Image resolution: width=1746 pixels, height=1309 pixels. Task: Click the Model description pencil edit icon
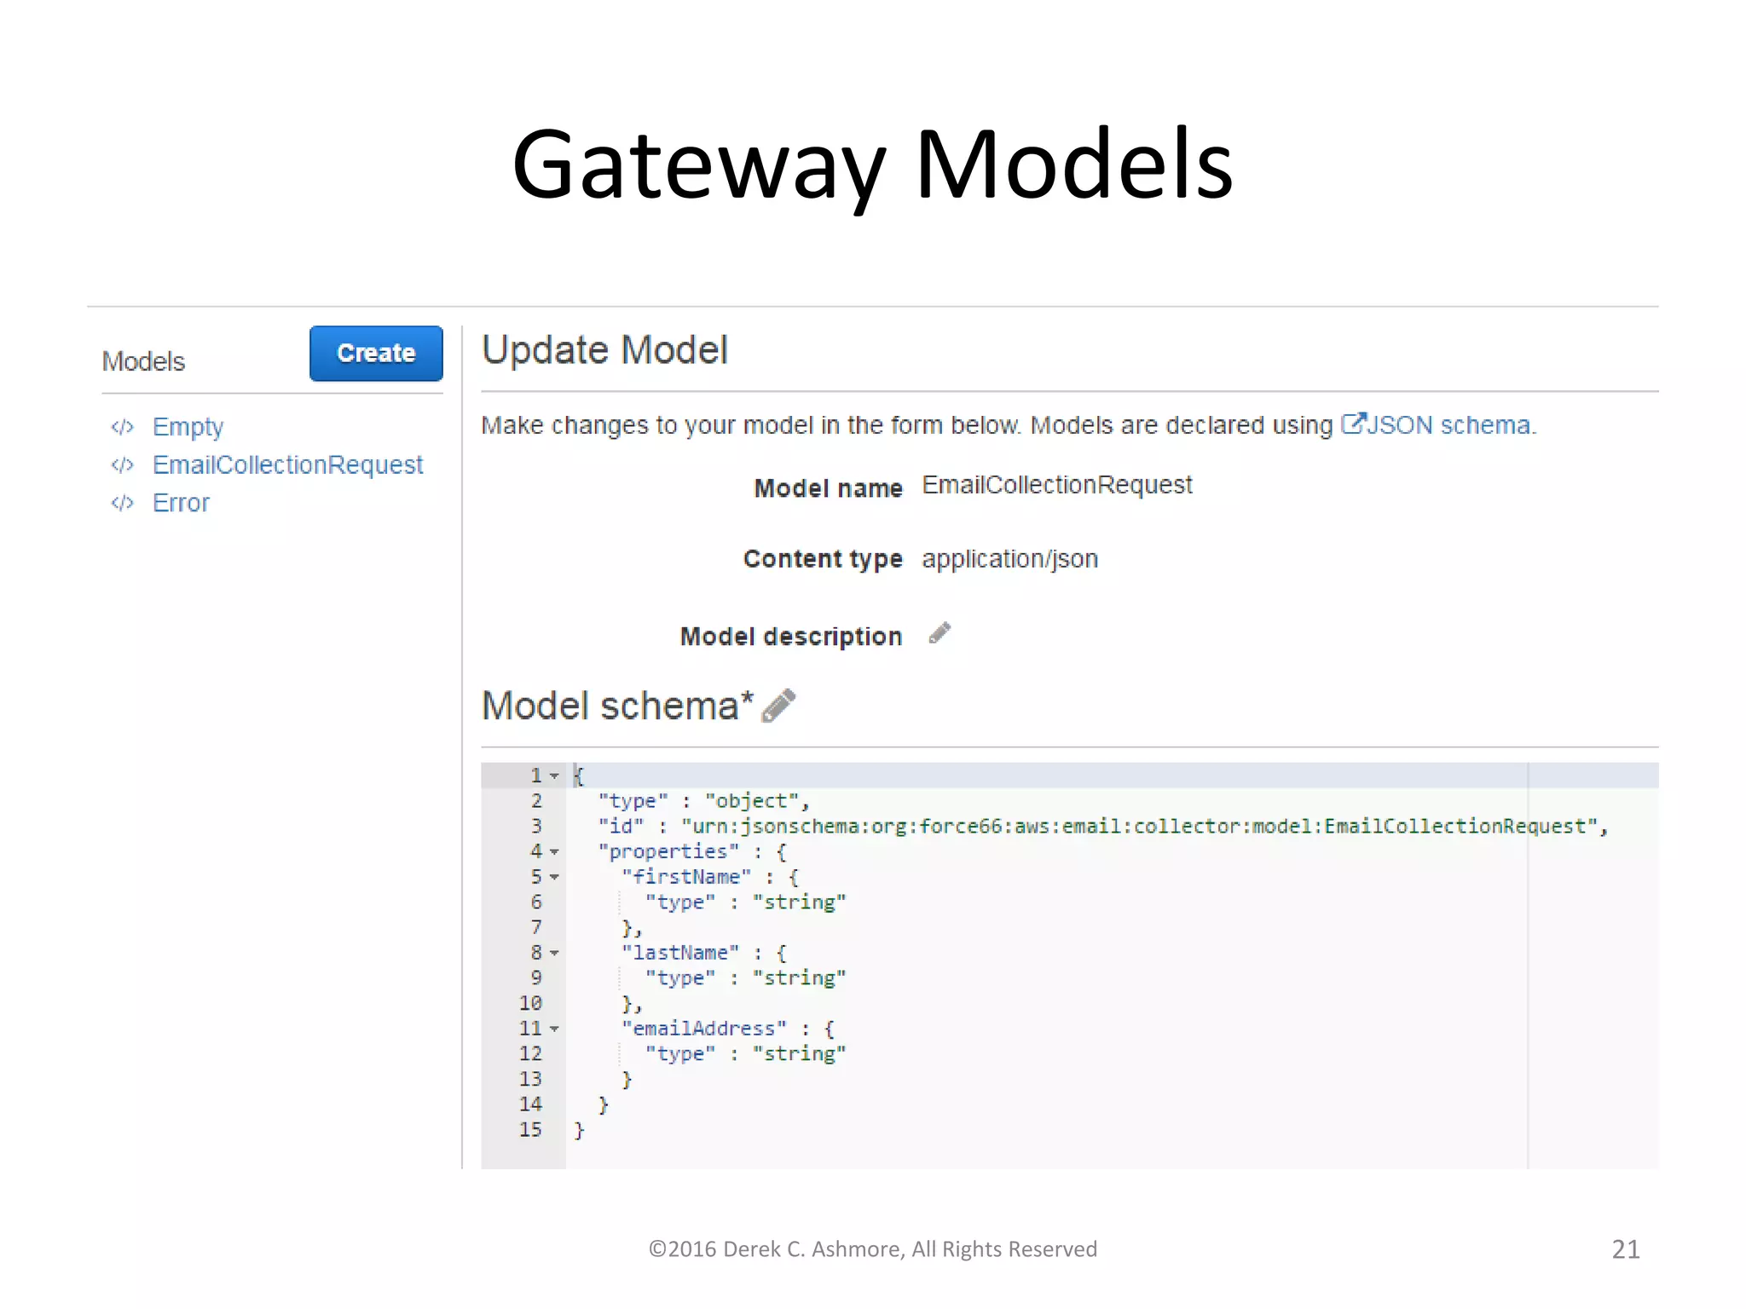pos(939,633)
